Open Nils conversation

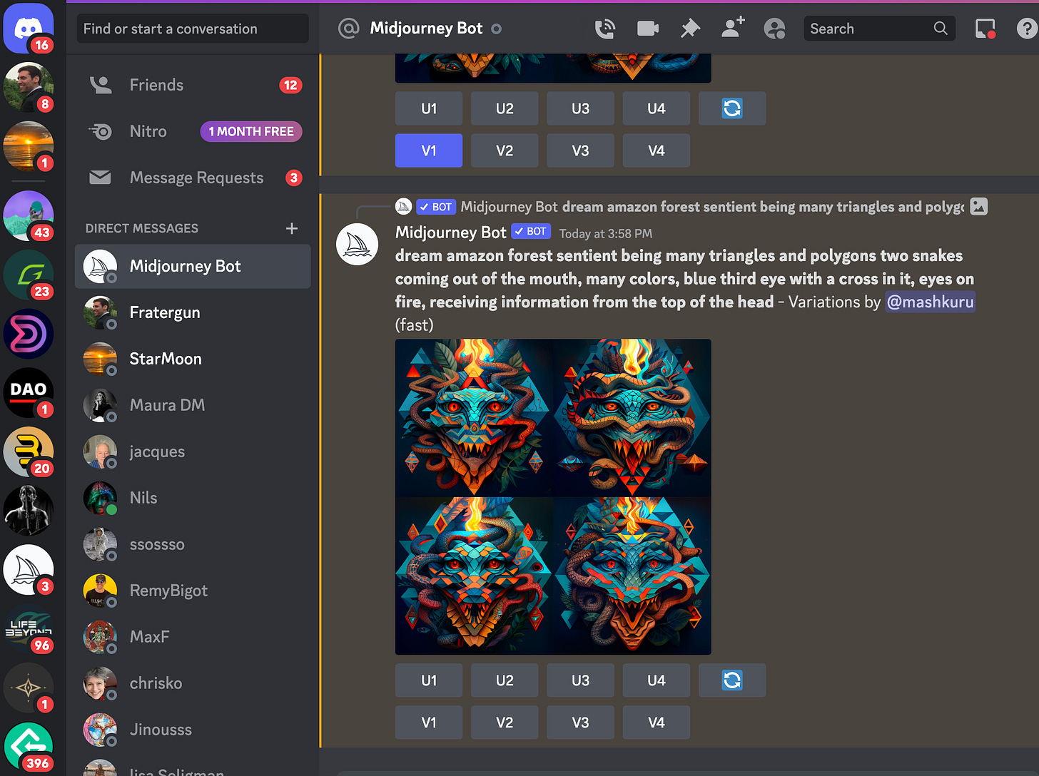(x=193, y=498)
